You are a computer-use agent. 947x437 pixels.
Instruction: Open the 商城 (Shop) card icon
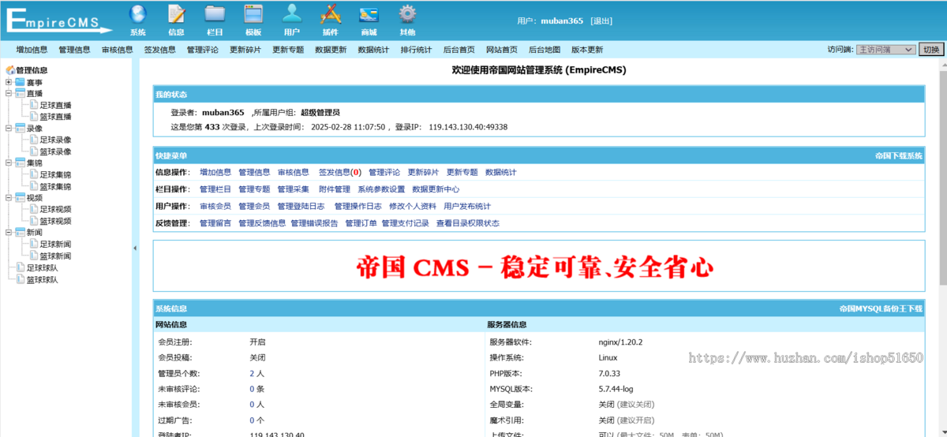[369, 14]
